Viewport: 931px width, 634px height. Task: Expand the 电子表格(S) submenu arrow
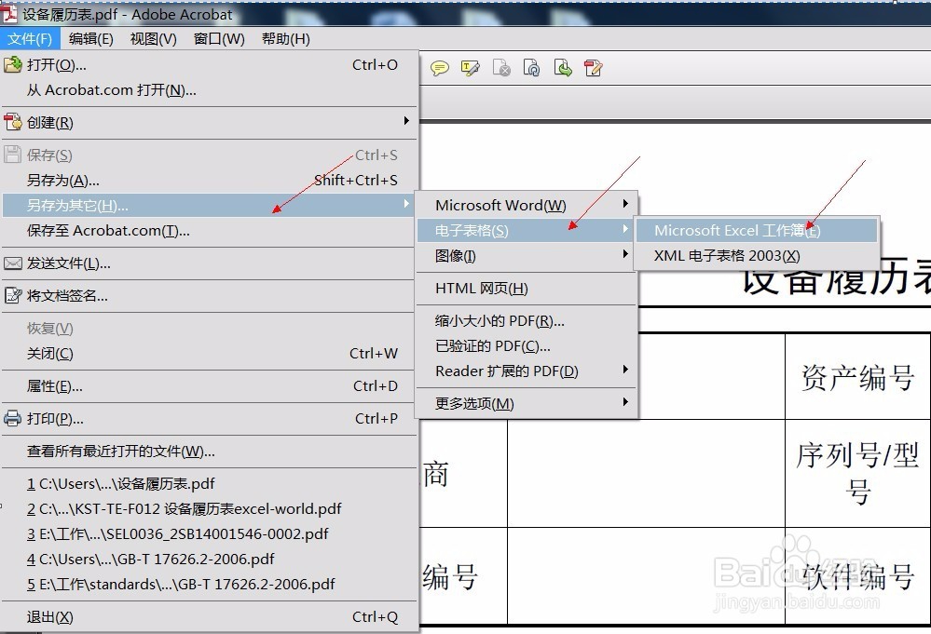click(x=625, y=229)
